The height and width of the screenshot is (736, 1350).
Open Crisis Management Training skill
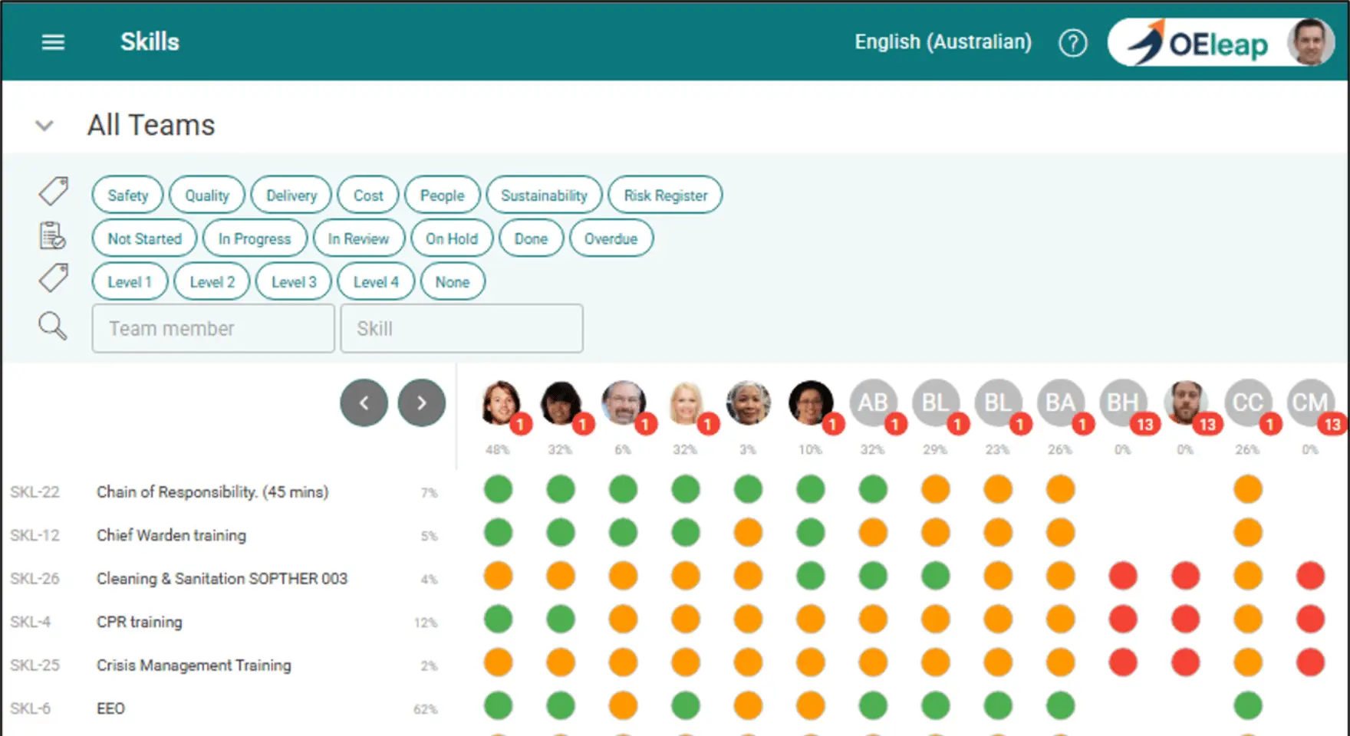[194, 665]
